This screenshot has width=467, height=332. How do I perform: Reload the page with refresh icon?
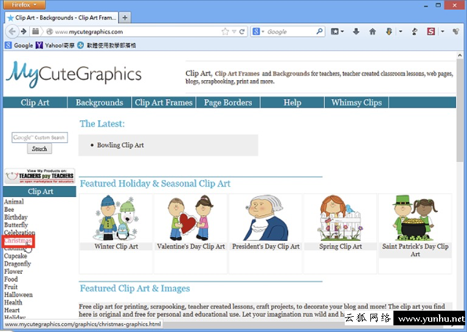(242, 32)
